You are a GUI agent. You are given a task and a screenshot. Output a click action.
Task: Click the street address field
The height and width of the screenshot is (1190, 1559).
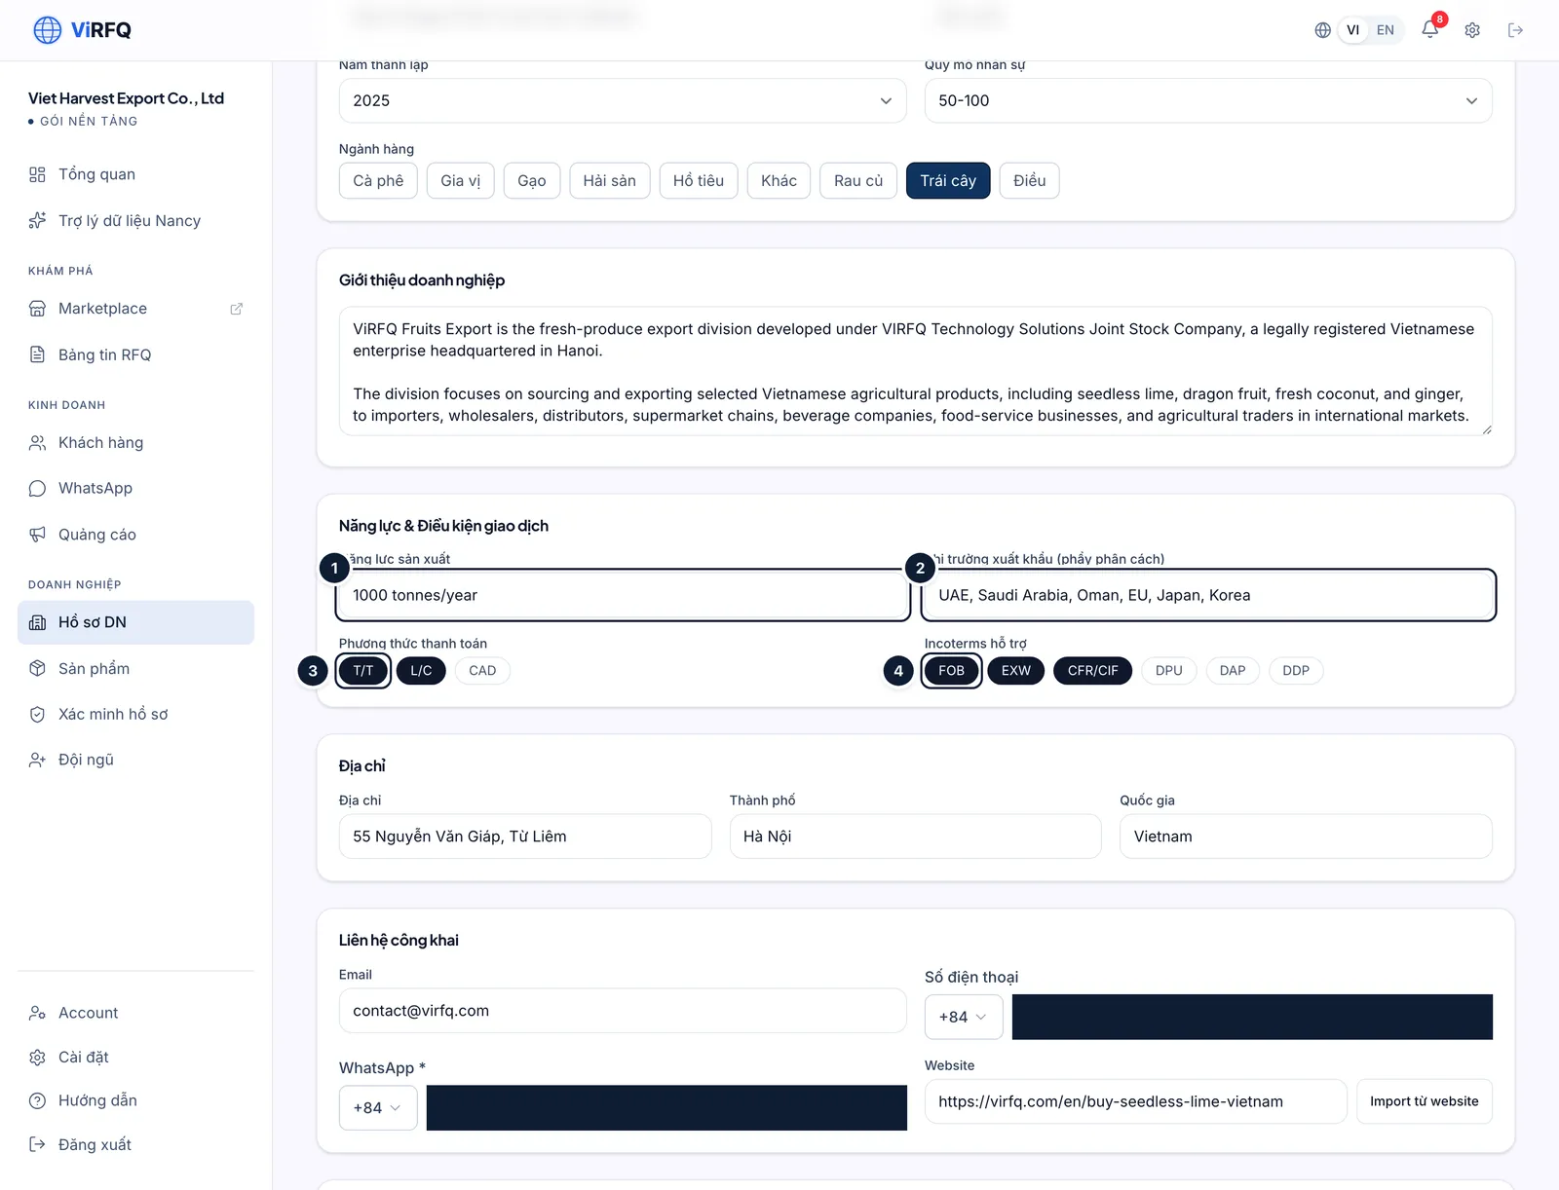pos(525,837)
